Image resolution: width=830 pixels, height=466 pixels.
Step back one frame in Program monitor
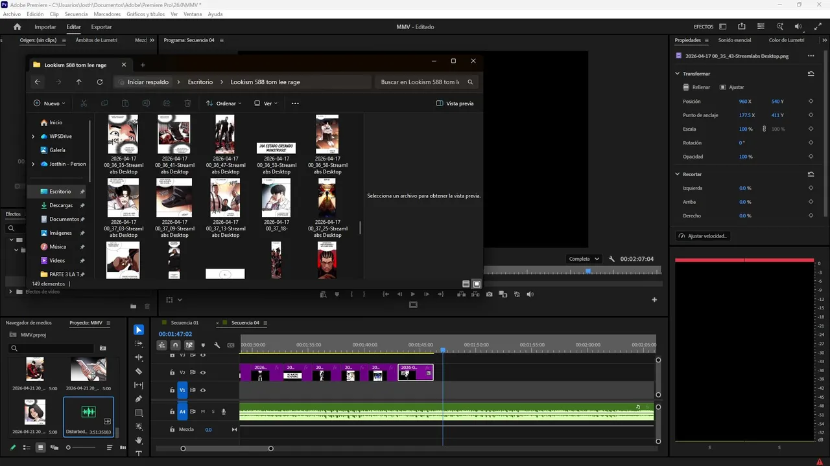pos(399,294)
